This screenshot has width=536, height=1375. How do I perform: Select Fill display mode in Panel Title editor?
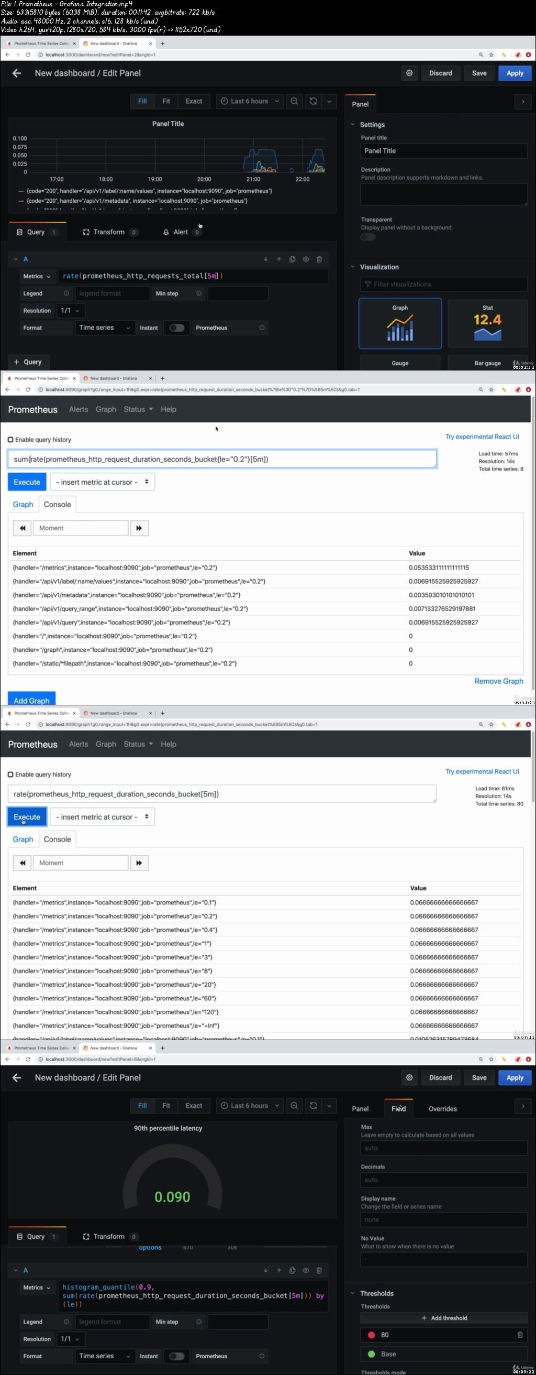142,101
